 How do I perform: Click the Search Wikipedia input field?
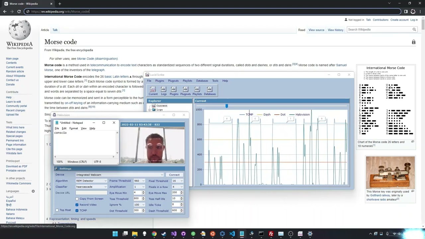coord(379,30)
